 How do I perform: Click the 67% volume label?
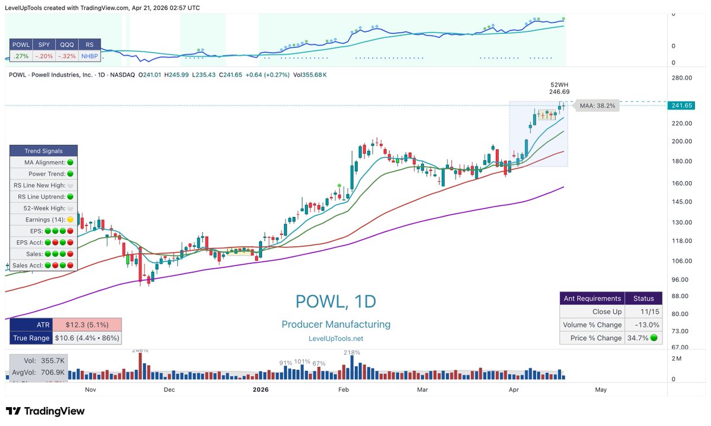pyautogui.click(x=319, y=363)
